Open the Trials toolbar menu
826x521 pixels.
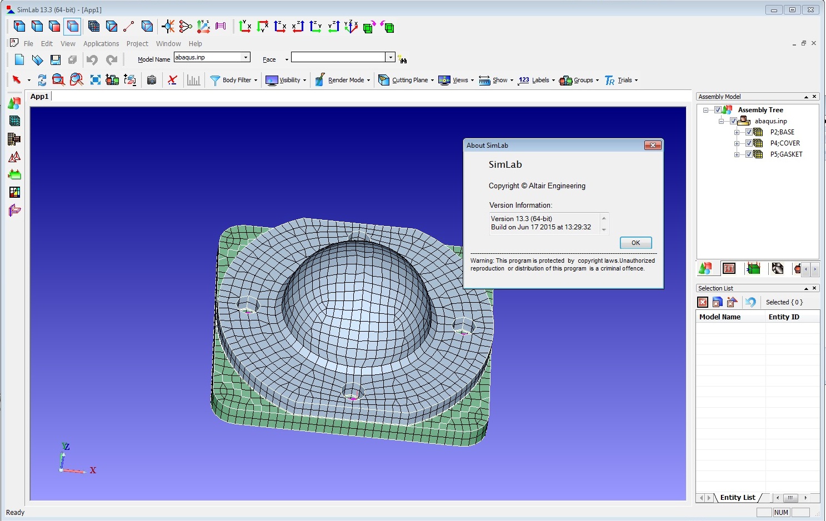(621, 80)
